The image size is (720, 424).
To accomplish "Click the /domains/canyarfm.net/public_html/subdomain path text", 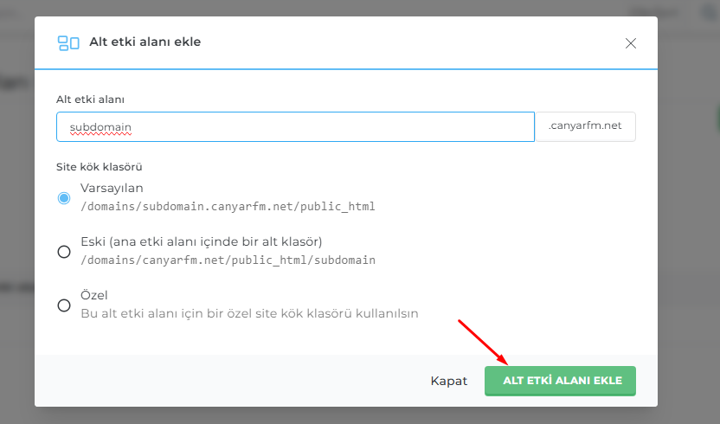I will (x=228, y=260).
